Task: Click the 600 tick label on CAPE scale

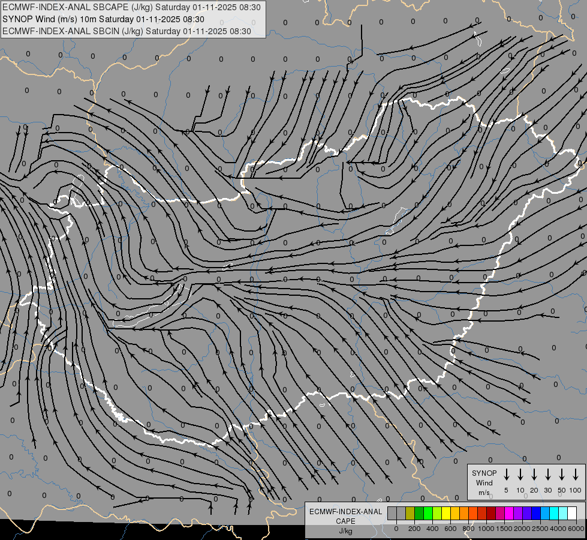Action: click(x=450, y=529)
